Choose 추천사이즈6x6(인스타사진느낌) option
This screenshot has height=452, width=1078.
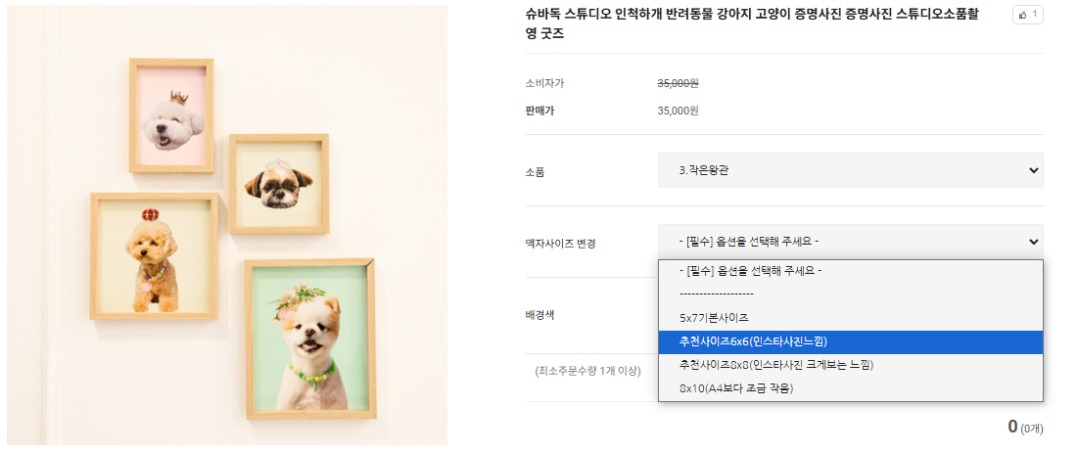pos(753,341)
